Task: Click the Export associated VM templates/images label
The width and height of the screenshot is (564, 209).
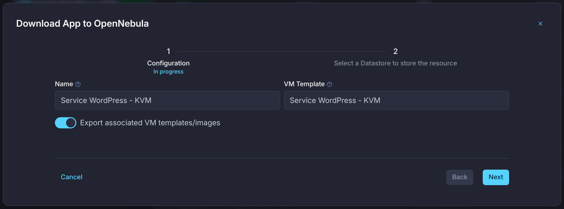Action: [150, 123]
